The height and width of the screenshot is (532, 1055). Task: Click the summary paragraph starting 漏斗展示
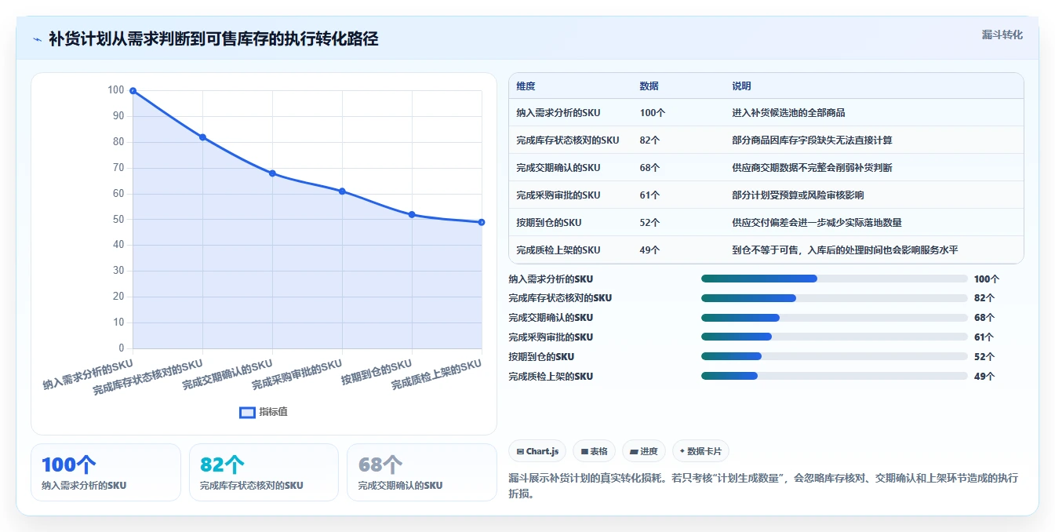point(763,486)
